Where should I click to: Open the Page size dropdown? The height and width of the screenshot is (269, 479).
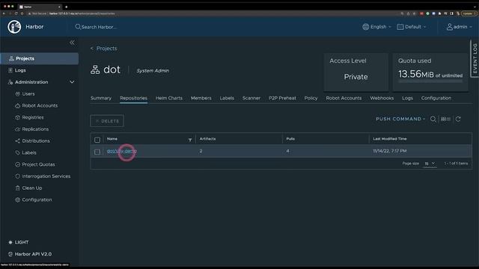430,164
